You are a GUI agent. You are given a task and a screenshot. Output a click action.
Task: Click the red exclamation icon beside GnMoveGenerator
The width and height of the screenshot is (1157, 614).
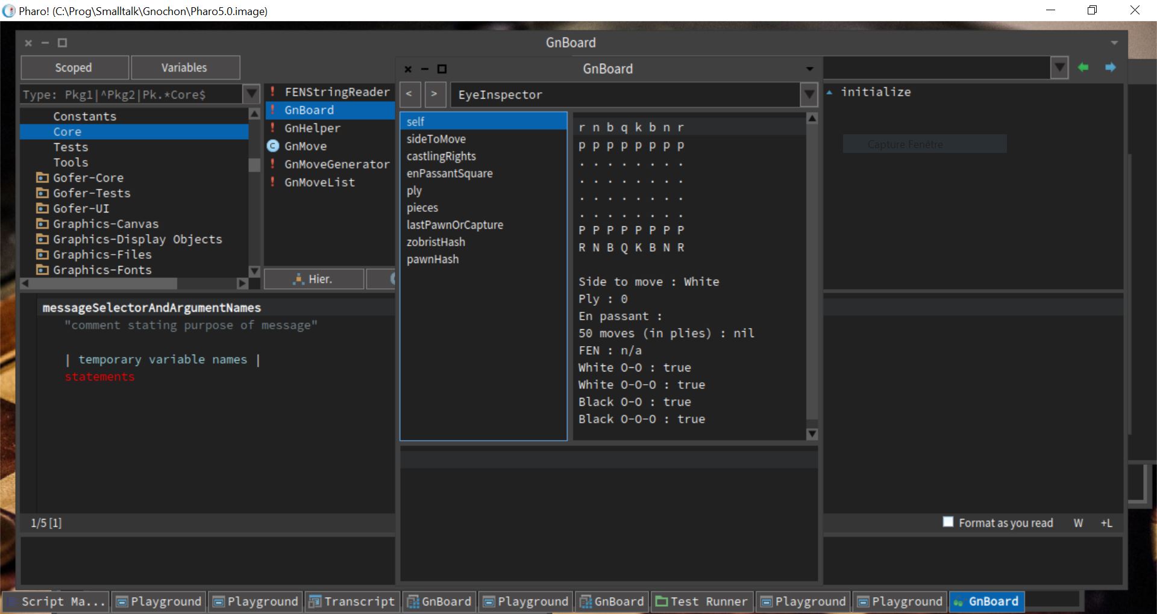pos(273,164)
